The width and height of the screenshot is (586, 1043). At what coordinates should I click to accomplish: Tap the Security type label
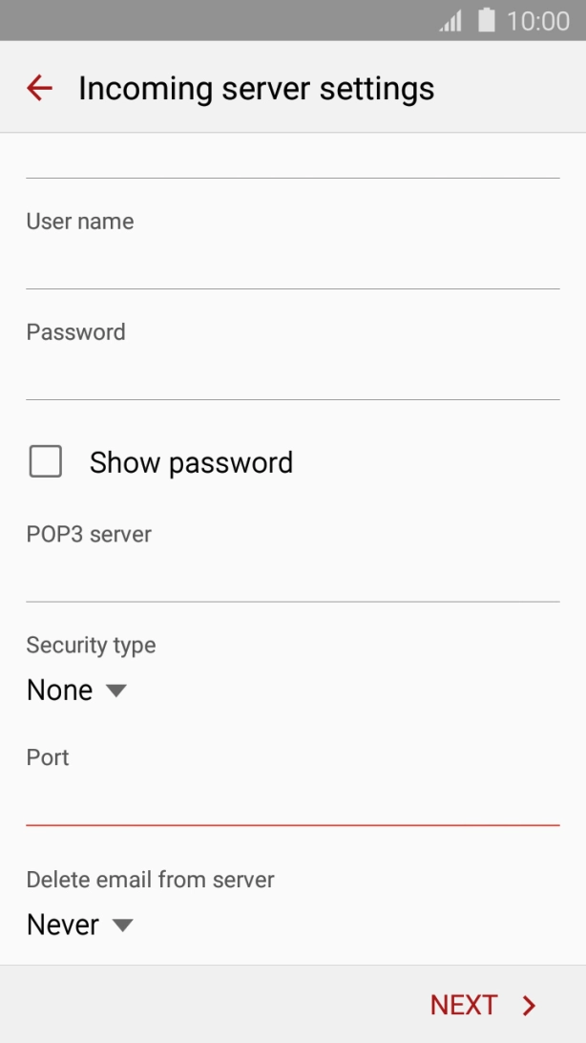point(91,645)
